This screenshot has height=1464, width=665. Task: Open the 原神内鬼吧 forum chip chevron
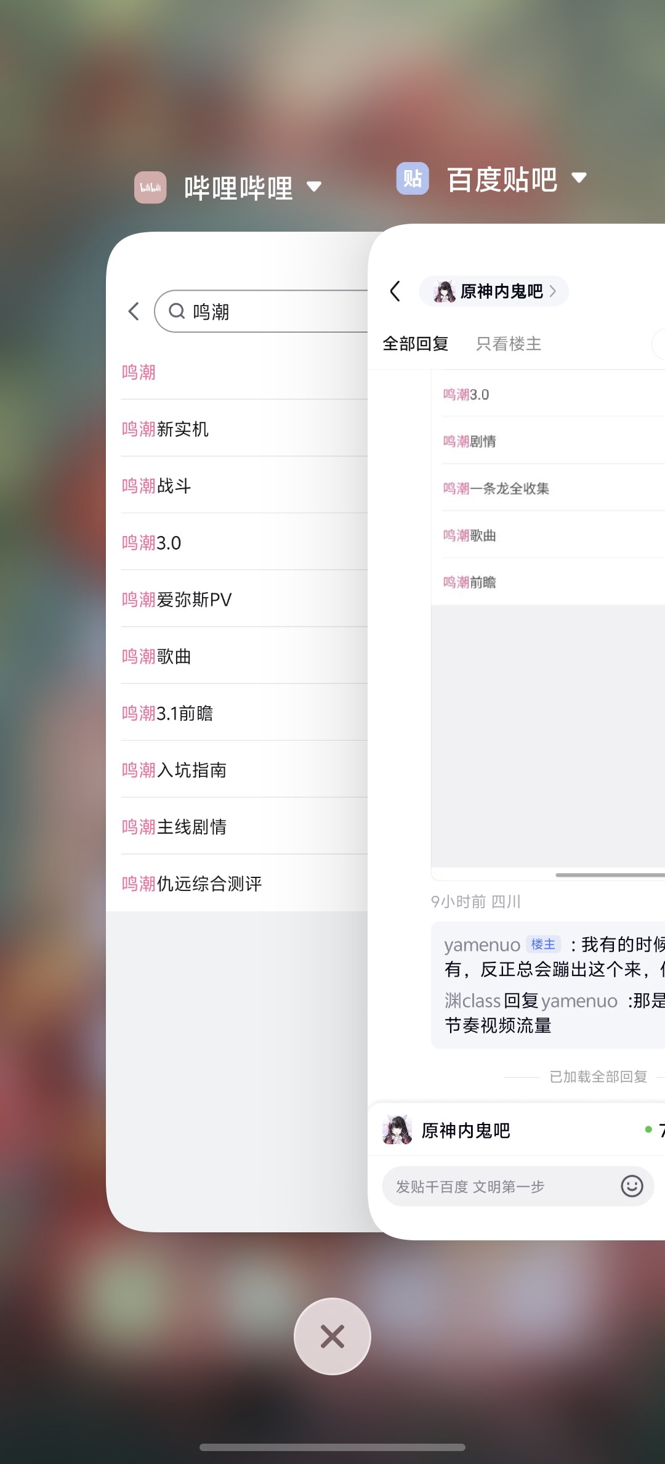552,291
